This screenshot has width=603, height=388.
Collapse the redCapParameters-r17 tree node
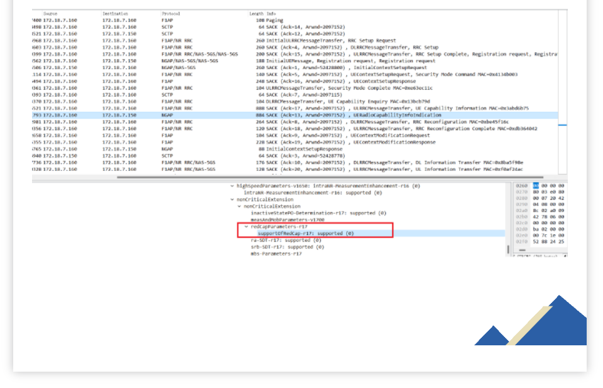click(247, 227)
